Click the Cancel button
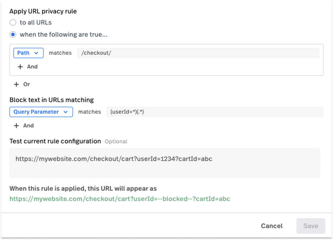 point(272,226)
